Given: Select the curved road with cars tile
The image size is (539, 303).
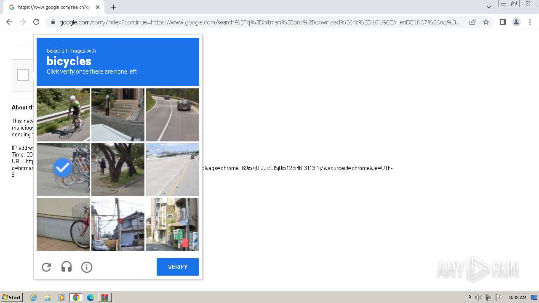Looking at the screenshot, I should (x=173, y=115).
